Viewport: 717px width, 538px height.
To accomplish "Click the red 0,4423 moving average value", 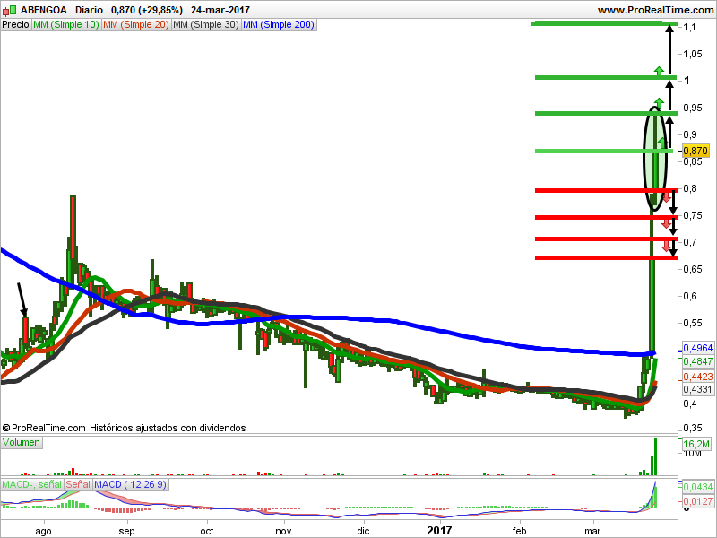I will click(x=698, y=377).
